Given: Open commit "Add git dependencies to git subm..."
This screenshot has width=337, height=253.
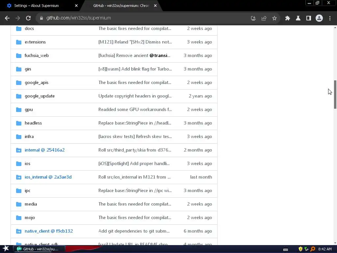Looking at the screenshot, I should [x=134, y=231].
